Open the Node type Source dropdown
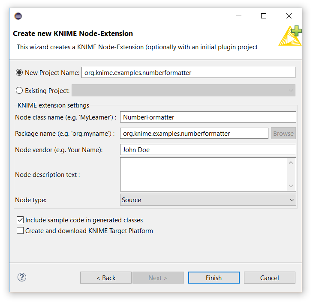 coord(208,200)
